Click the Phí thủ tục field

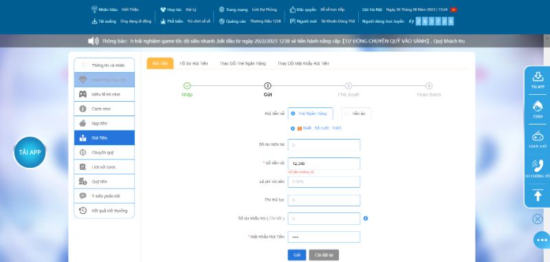[x=324, y=200]
